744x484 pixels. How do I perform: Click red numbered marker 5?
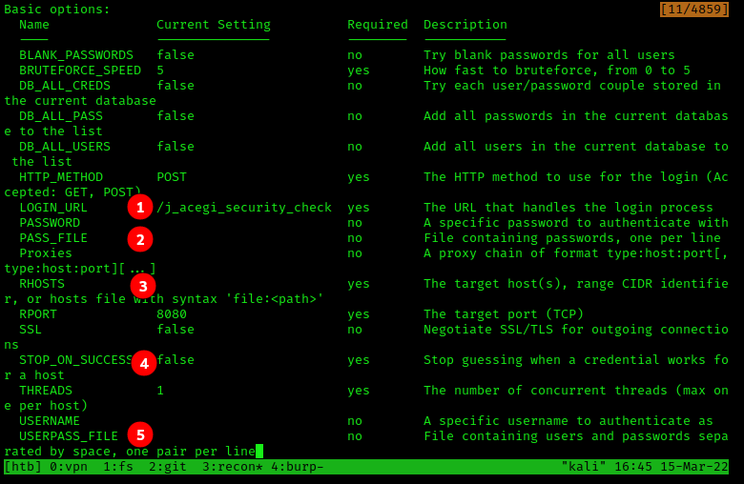click(140, 434)
